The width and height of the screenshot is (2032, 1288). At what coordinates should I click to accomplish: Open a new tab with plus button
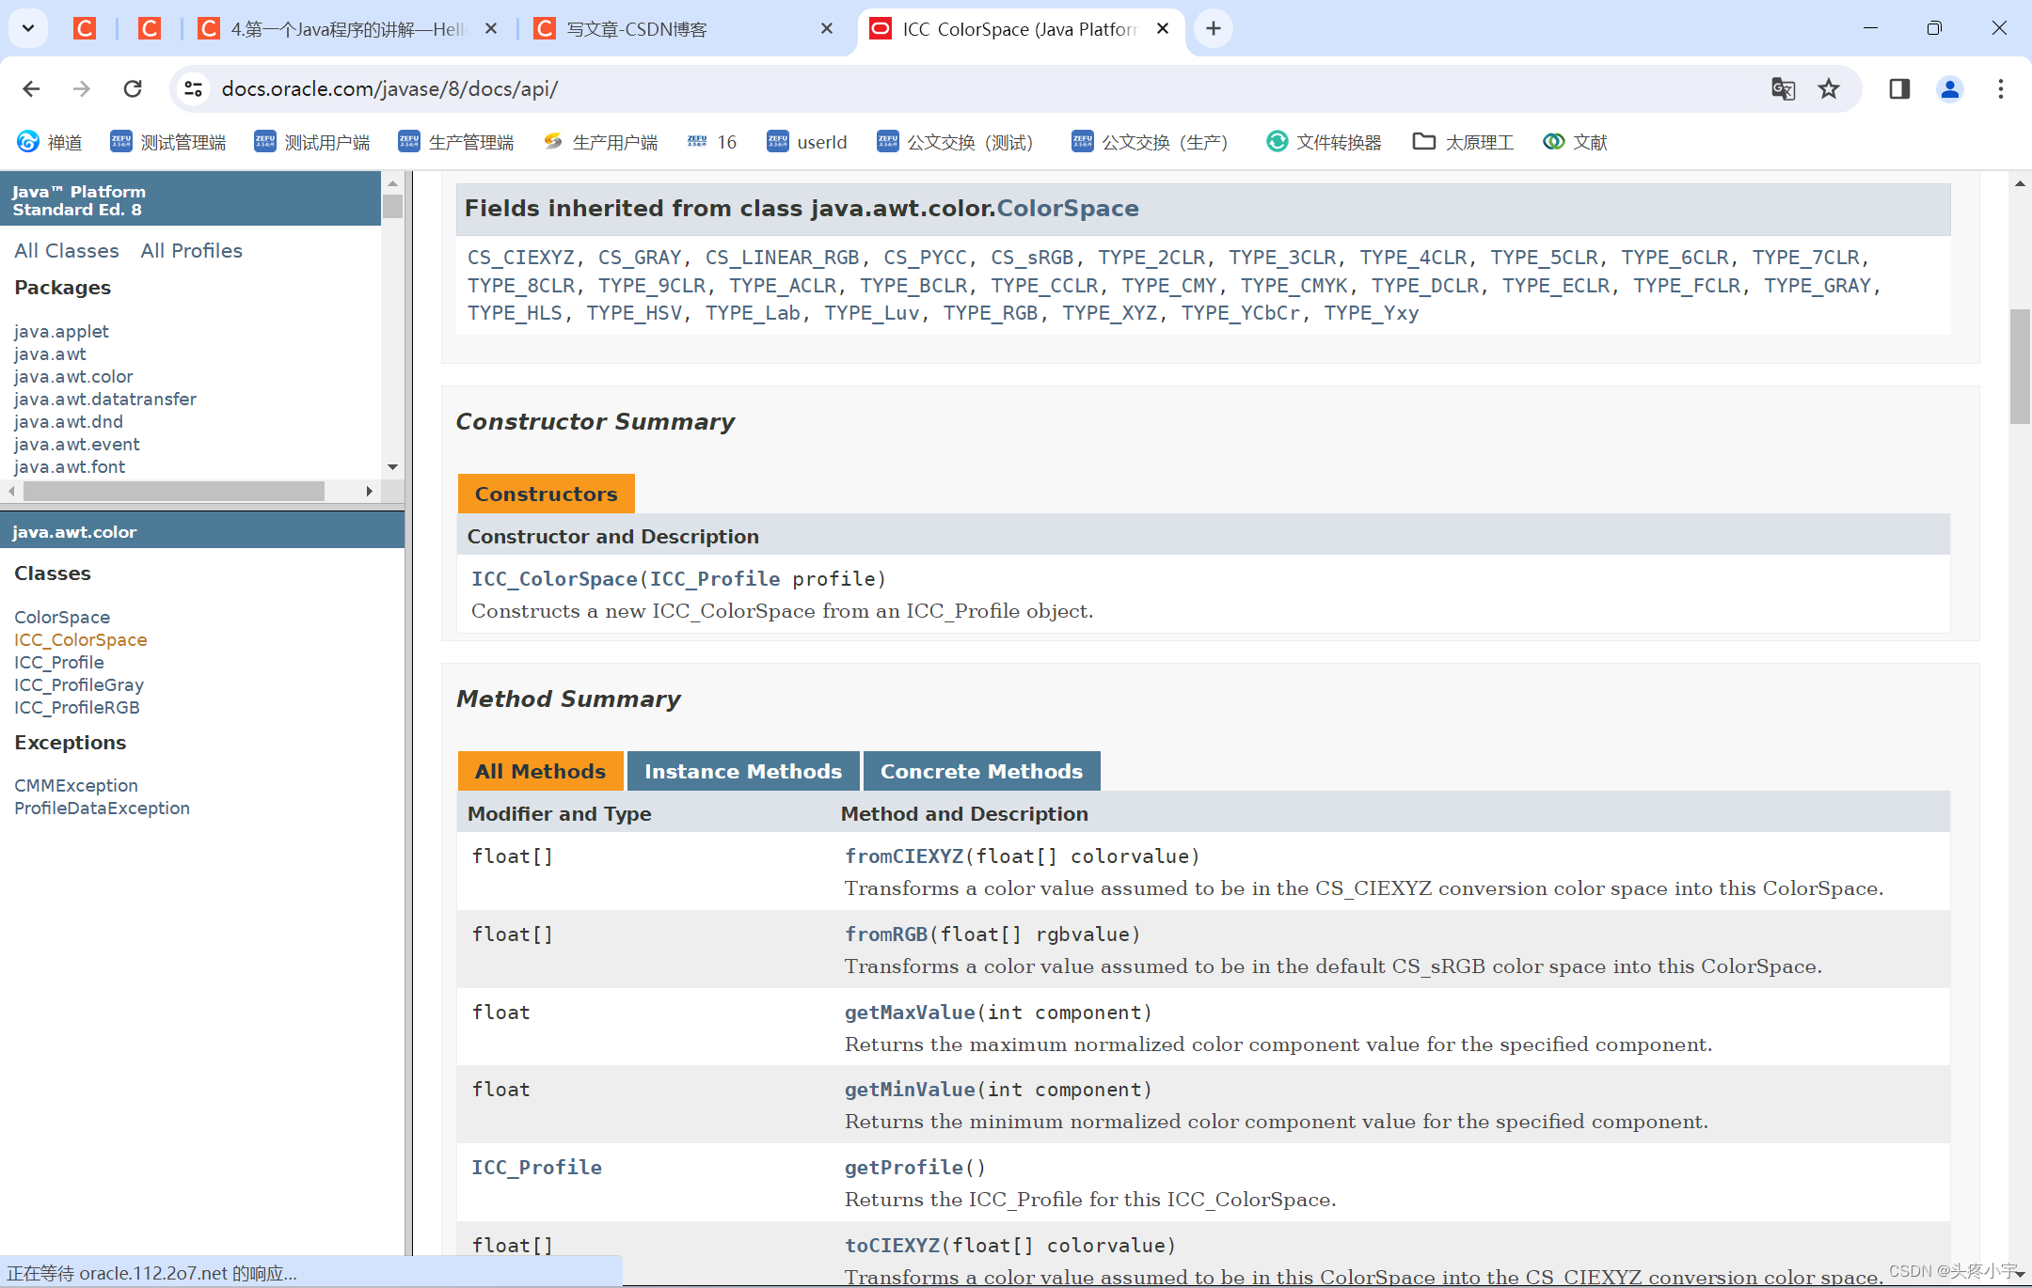(1214, 28)
